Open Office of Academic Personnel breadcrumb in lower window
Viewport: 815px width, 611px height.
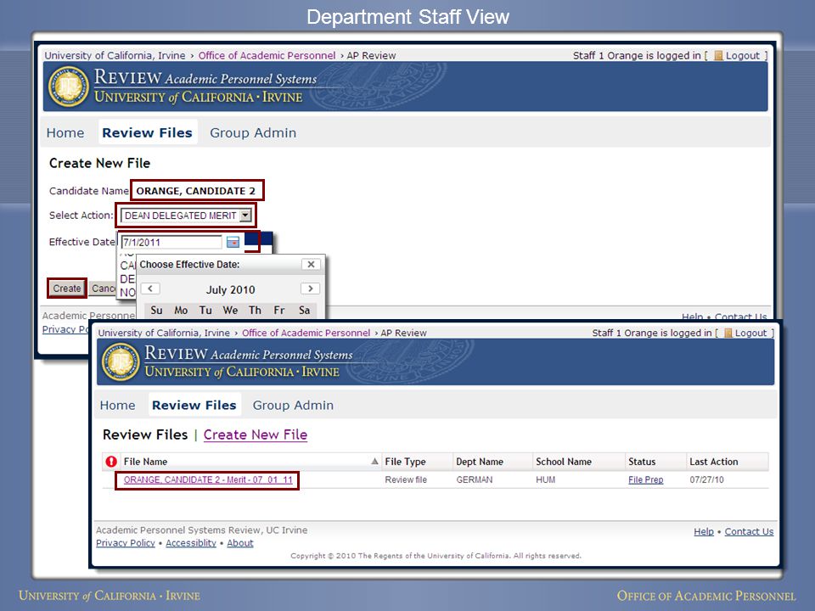(306, 333)
